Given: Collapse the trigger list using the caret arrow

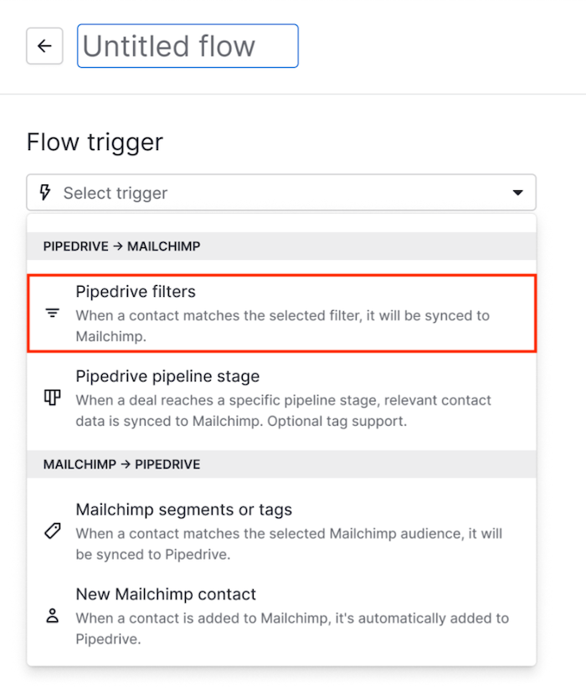Looking at the screenshot, I should coord(517,193).
